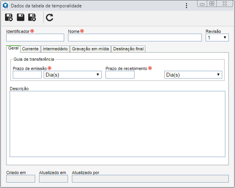This screenshot has width=235, height=188.
Task: Expand the Prazo de recebimento unit dropdown
Action: [x=193, y=75]
